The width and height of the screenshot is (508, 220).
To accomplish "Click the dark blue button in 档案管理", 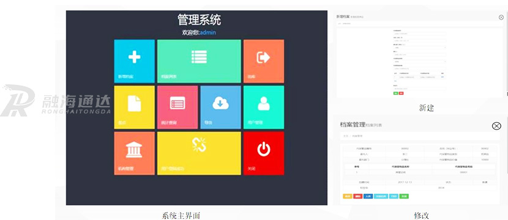I will coord(368,196).
